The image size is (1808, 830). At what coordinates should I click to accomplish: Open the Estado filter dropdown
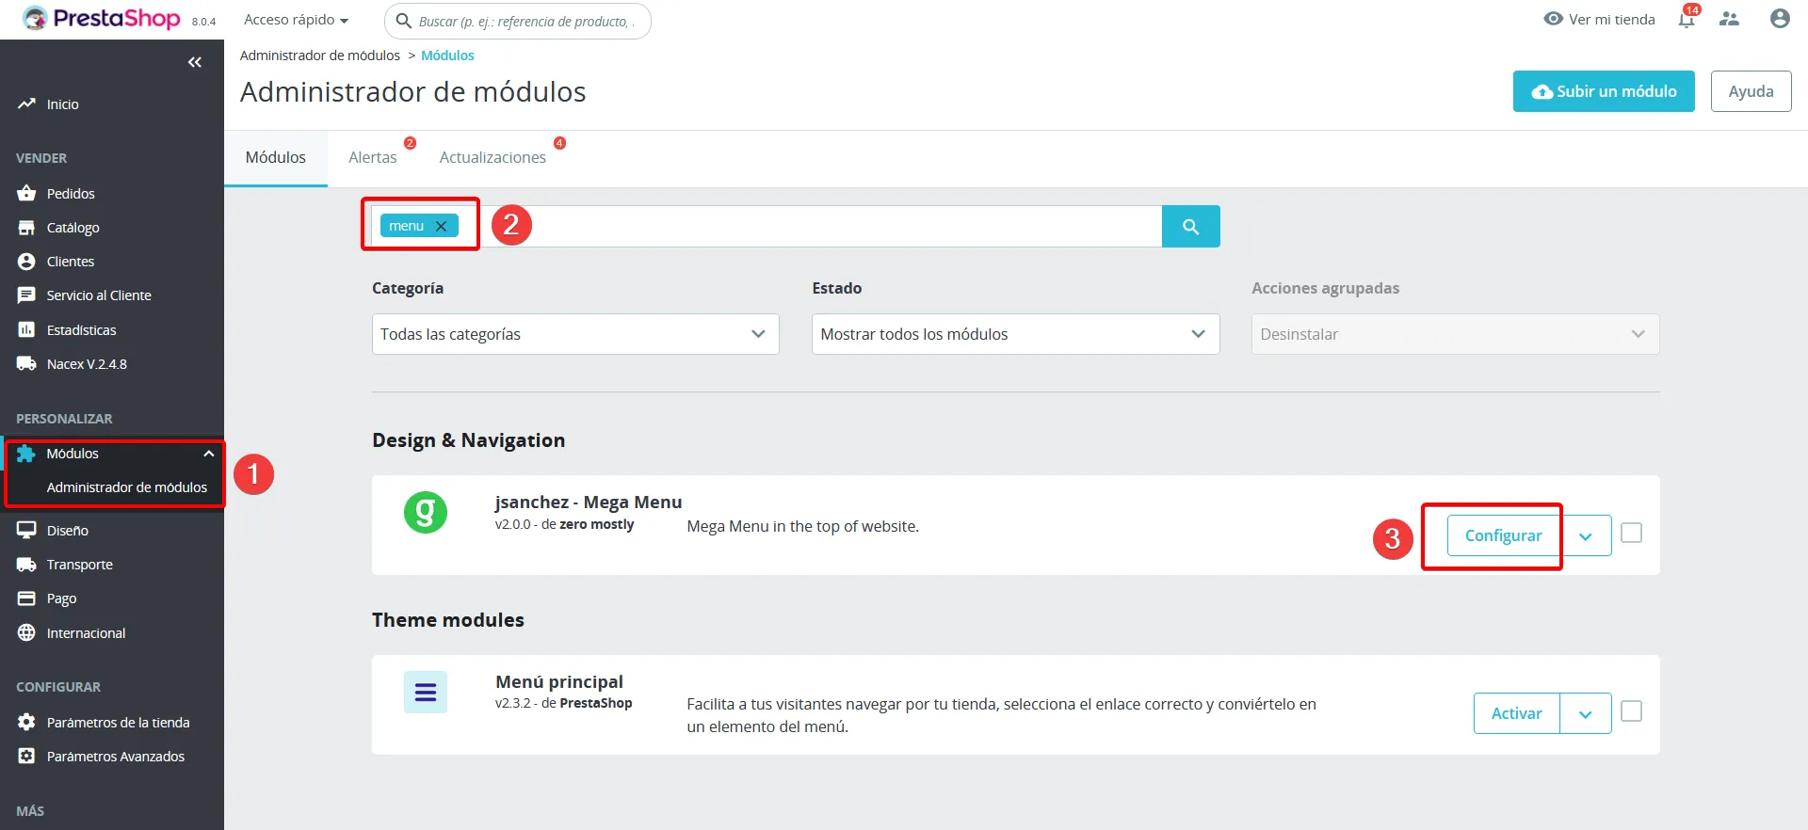[x=1015, y=334]
